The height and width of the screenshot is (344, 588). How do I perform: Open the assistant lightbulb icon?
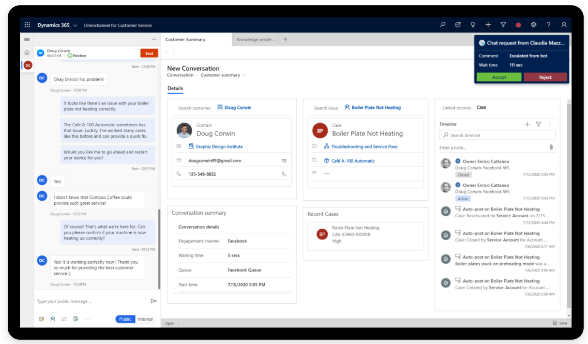[473, 25]
